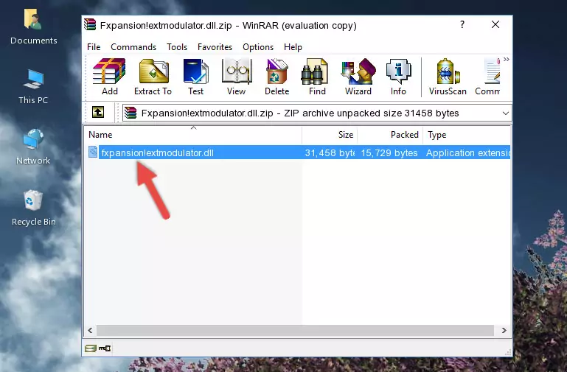567x372 pixels.
Task: Open the Options menu
Action: pos(258,47)
